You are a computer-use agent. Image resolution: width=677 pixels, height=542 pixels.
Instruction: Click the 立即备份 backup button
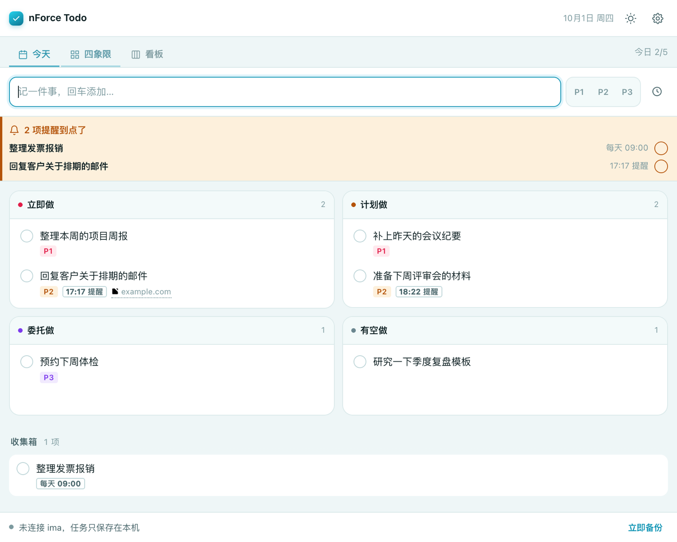pyautogui.click(x=645, y=528)
